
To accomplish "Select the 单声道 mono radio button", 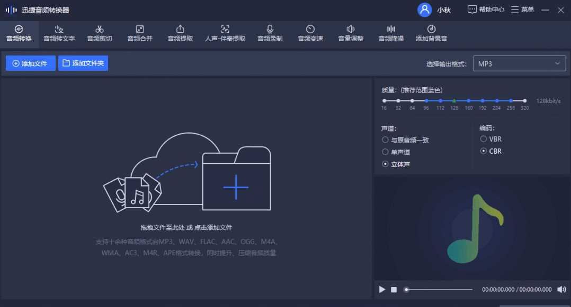I will coord(385,152).
